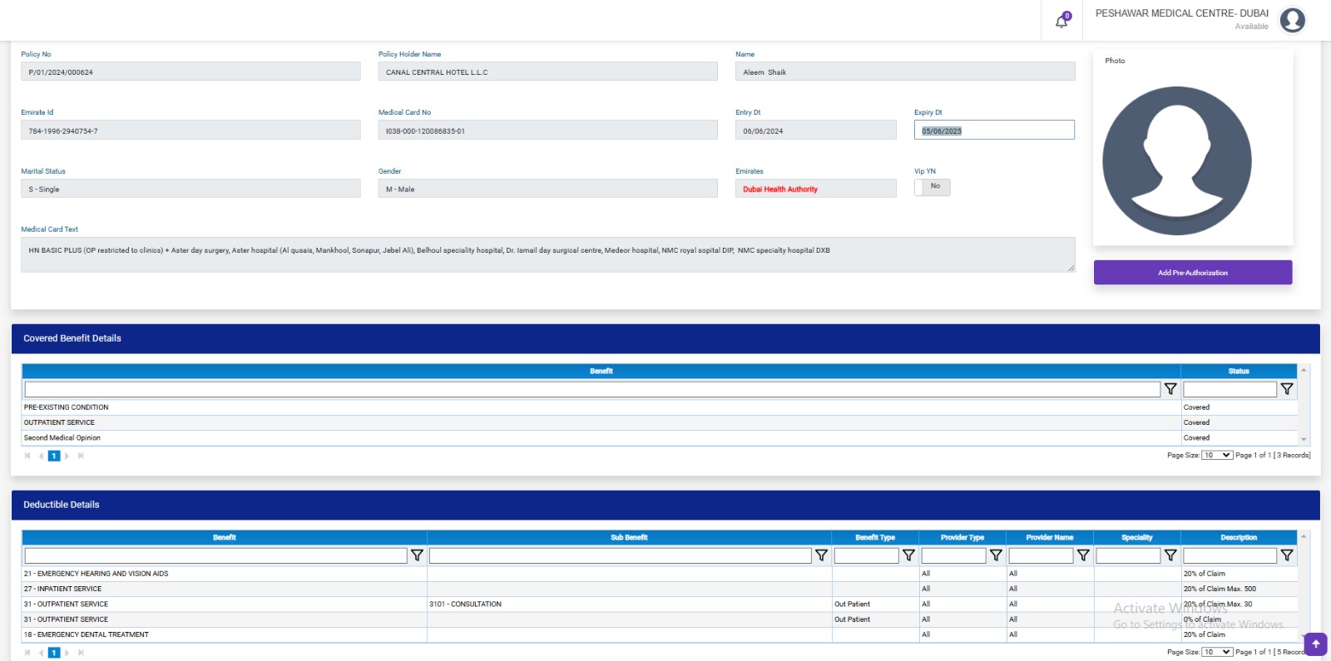Toggle the Vip YN switch
Screen dimensions: 1331x661
point(932,187)
